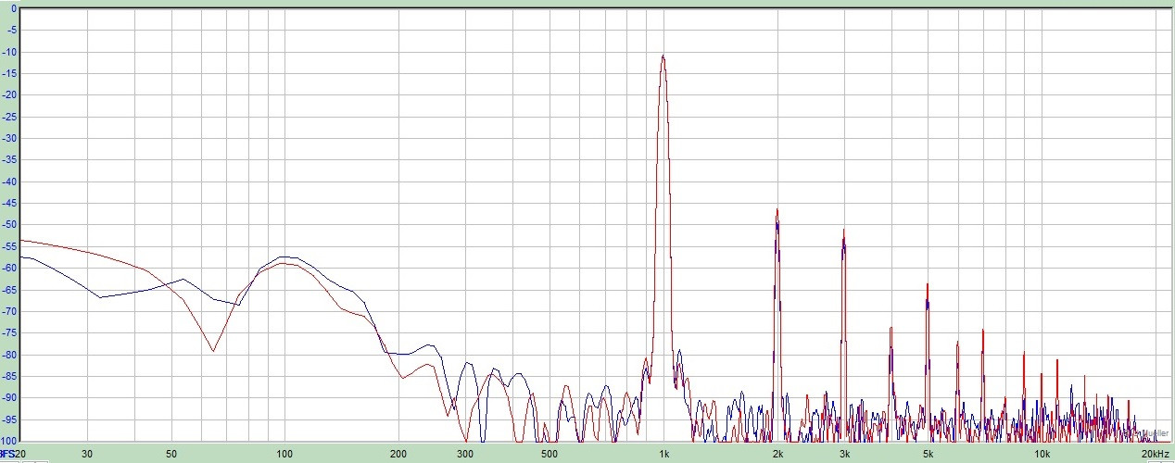Click the dBFS unit label
The width and height of the screenshot is (1175, 463).
click(x=6, y=454)
